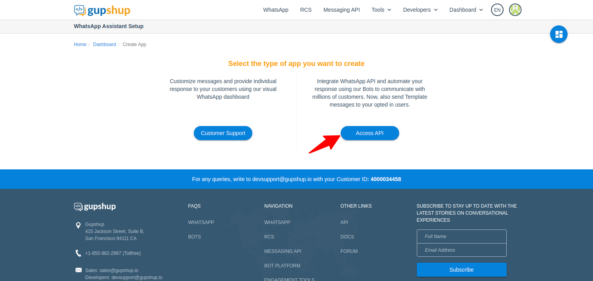Click the Subscribe button
The height and width of the screenshot is (281, 593).
click(462, 270)
